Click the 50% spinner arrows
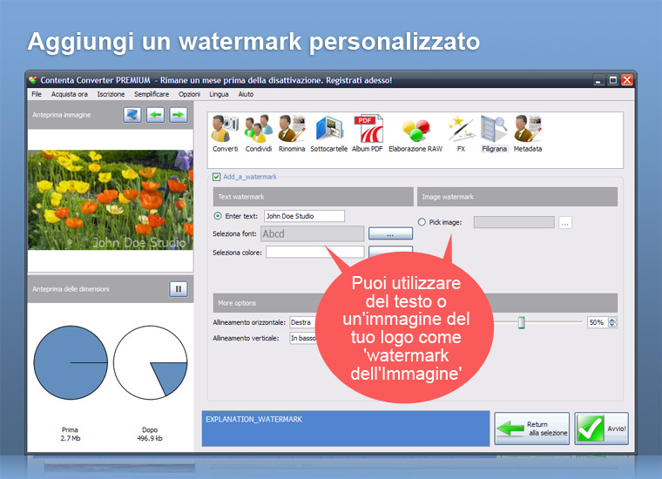 (x=612, y=322)
